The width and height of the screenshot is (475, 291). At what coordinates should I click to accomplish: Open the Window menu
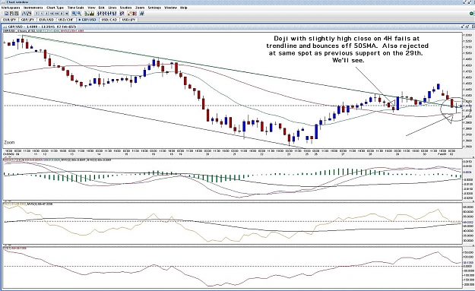[170, 8]
